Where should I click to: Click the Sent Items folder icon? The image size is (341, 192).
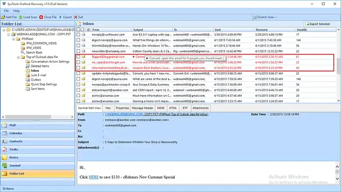pyautogui.click(x=28, y=89)
